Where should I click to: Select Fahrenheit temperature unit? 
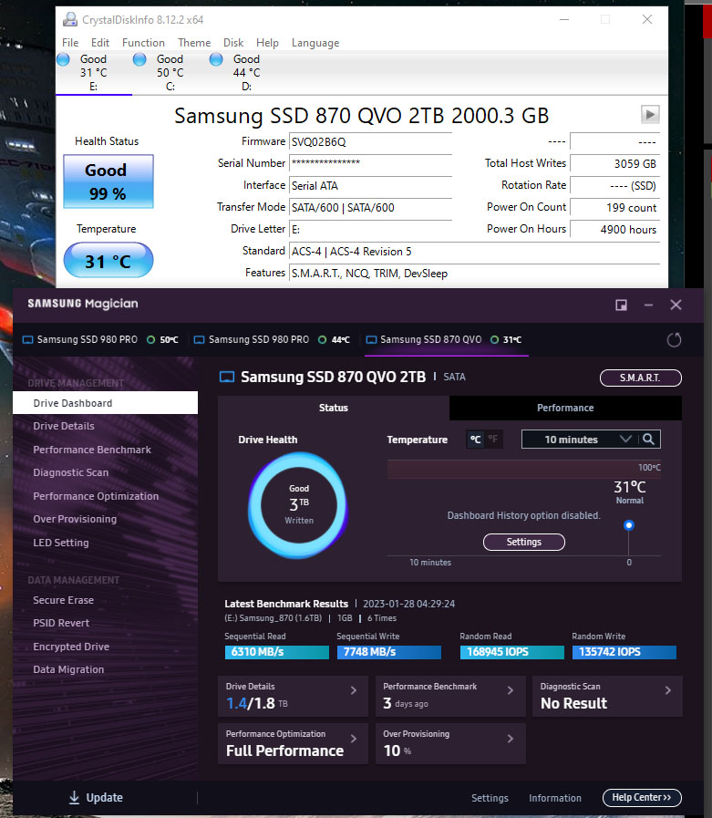pos(493,440)
